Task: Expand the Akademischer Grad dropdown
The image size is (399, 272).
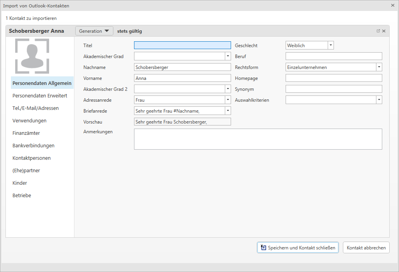Action: tap(228, 57)
